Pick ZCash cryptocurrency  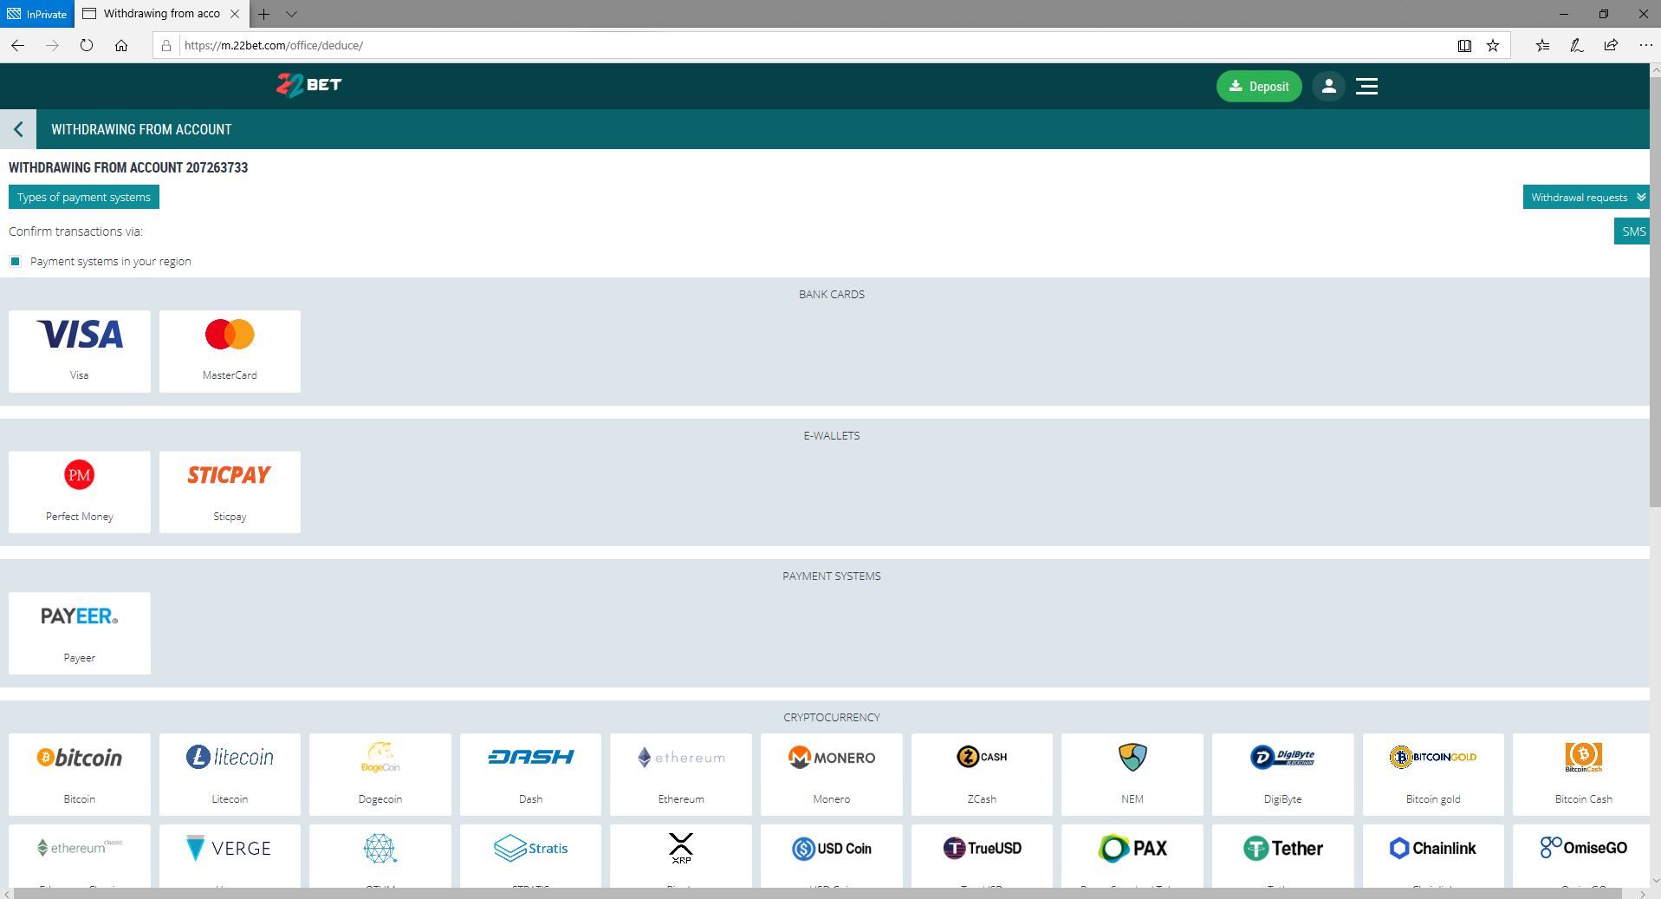pos(982,774)
